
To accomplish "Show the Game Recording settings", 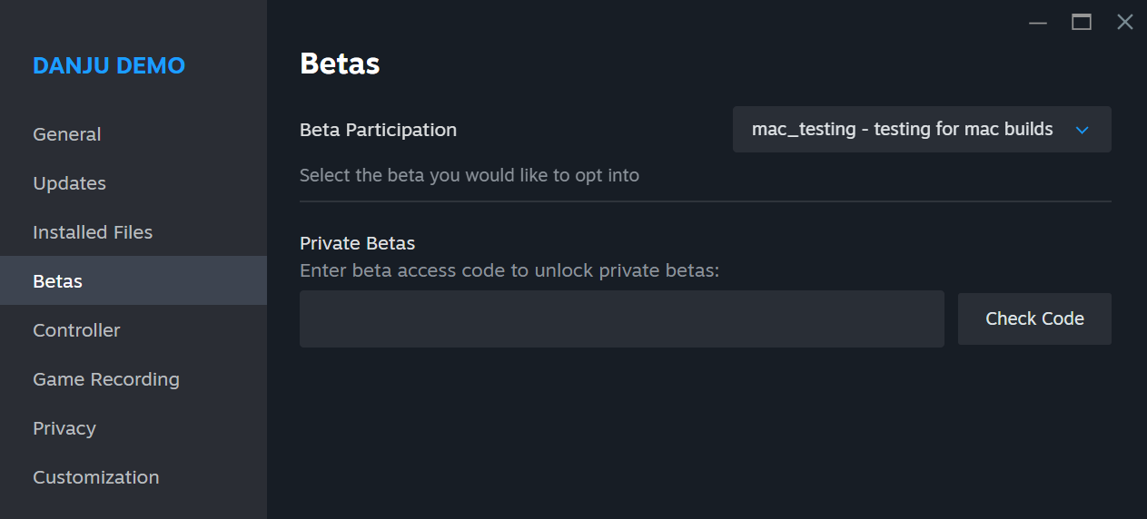I will pos(106,379).
